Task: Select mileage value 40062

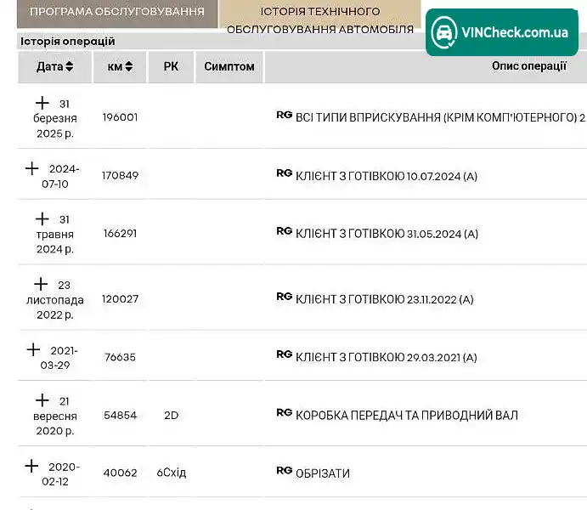Action: (x=120, y=473)
